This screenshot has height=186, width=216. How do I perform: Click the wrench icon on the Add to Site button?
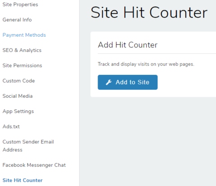tap(108, 82)
